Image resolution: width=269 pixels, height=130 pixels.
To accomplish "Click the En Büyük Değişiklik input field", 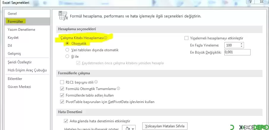I will (237, 52).
